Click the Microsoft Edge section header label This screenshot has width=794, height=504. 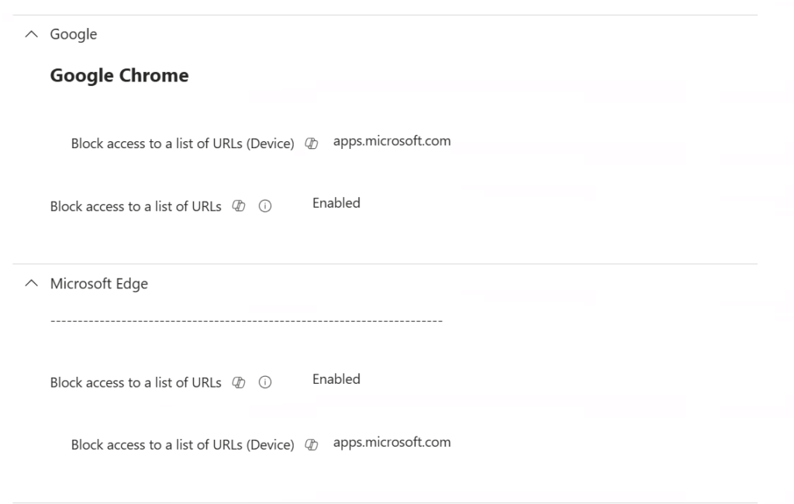pyautogui.click(x=98, y=284)
